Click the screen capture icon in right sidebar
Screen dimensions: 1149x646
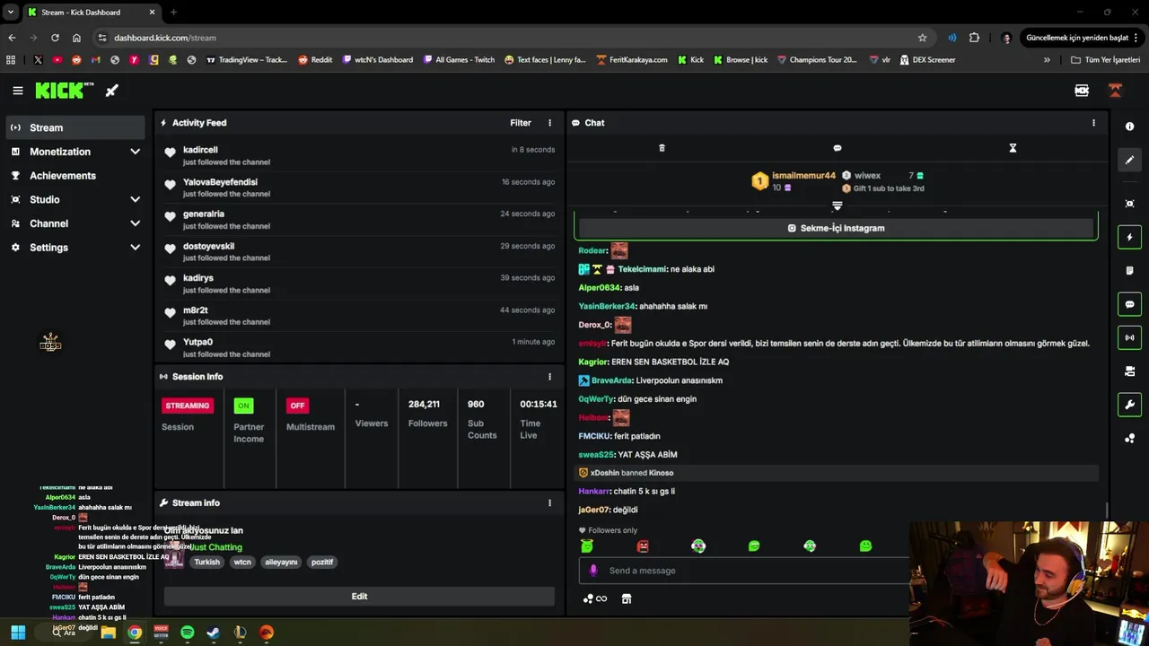1130,204
